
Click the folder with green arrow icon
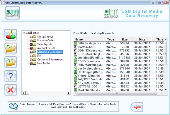(x=11, y=62)
